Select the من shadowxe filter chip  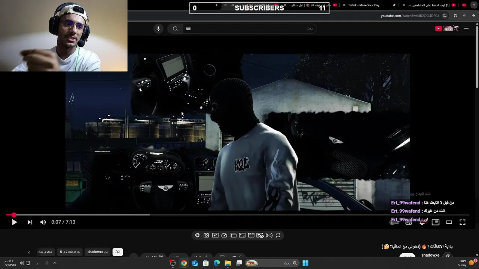point(98,252)
